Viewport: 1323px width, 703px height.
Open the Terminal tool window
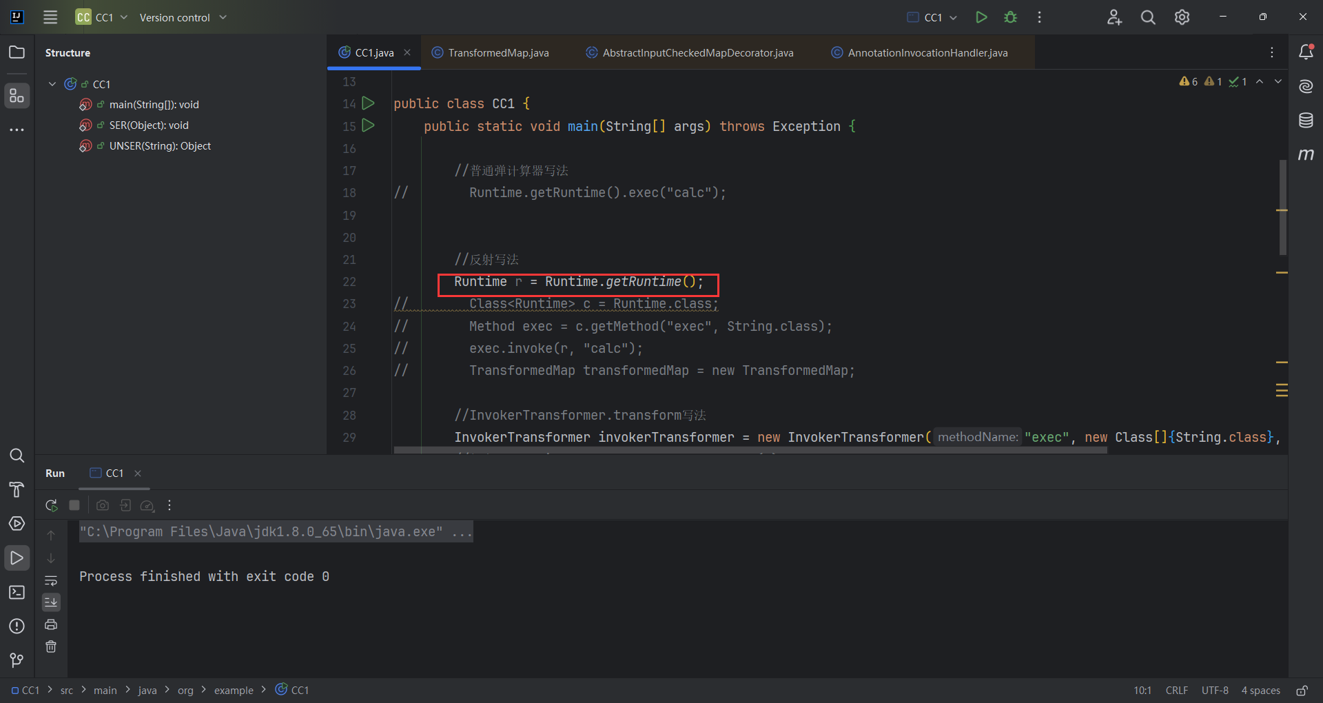(17, 592)
